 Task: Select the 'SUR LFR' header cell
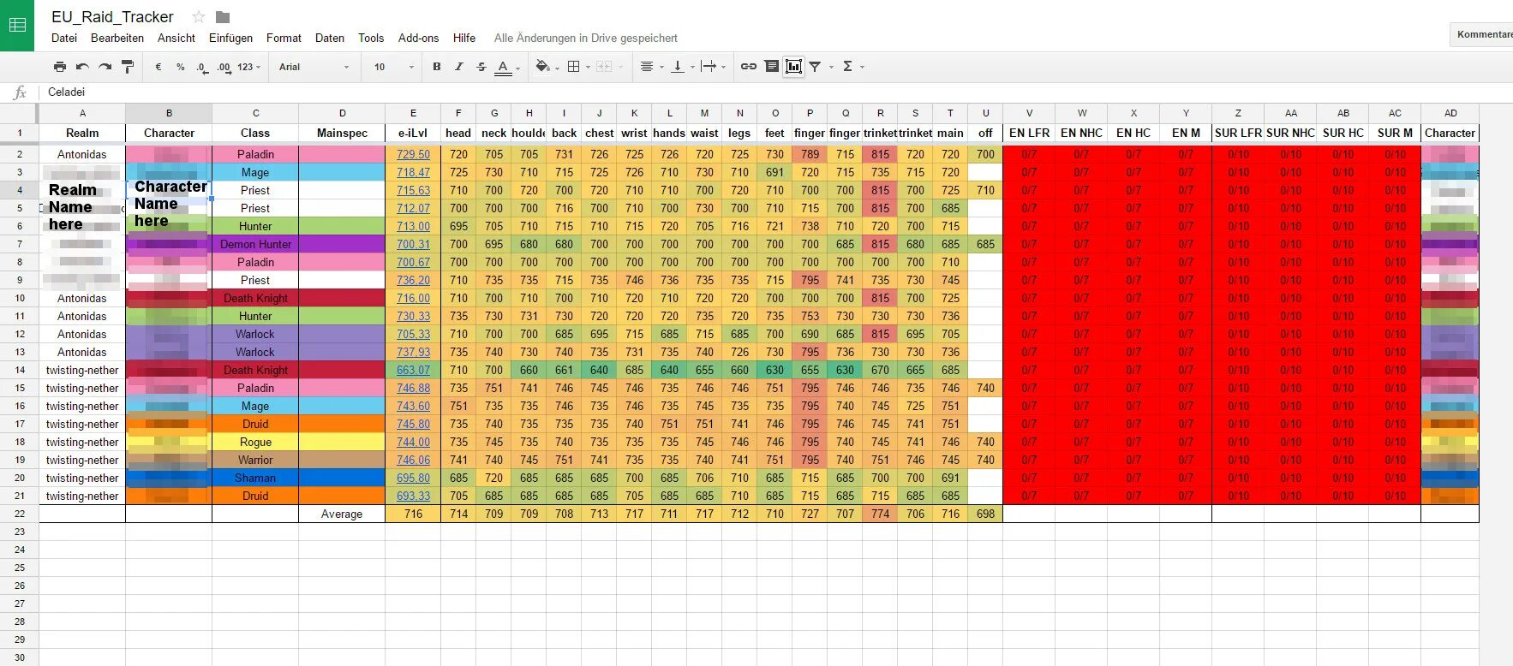tap(1238, 133)
